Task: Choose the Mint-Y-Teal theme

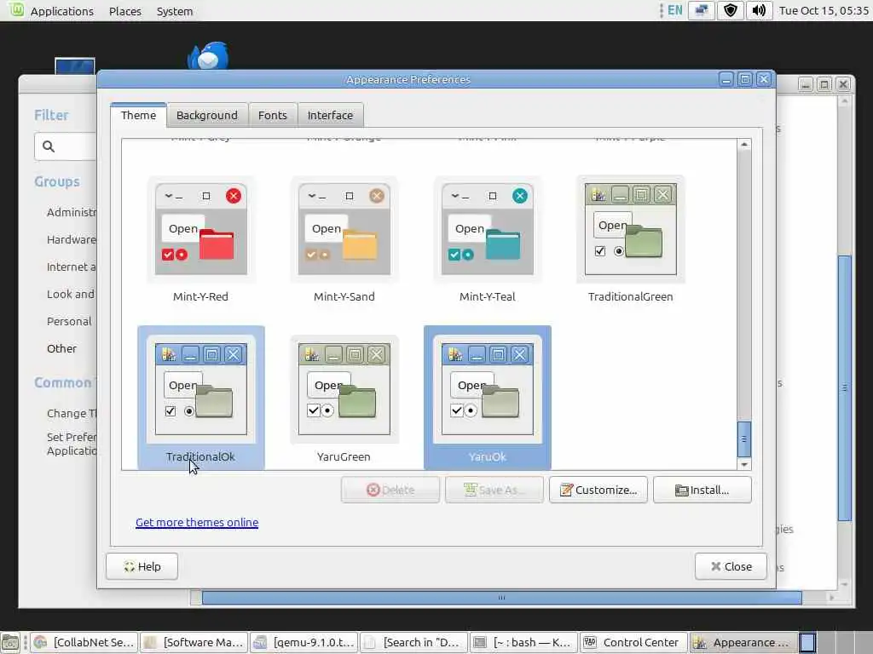Action: pyautogui.click(x=487, y=230)
